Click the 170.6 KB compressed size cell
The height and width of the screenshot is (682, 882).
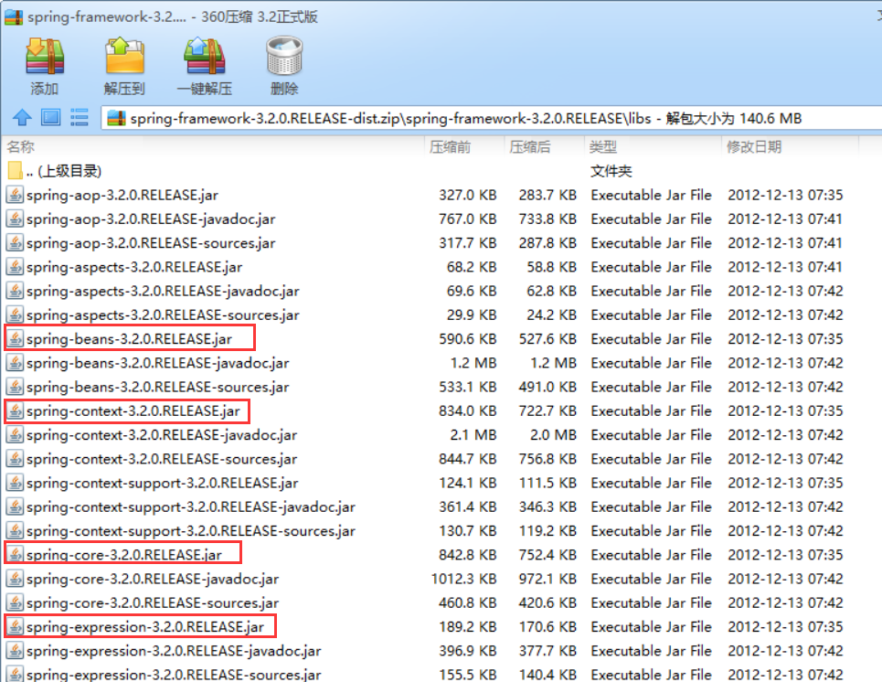click(x=547, y=627)
